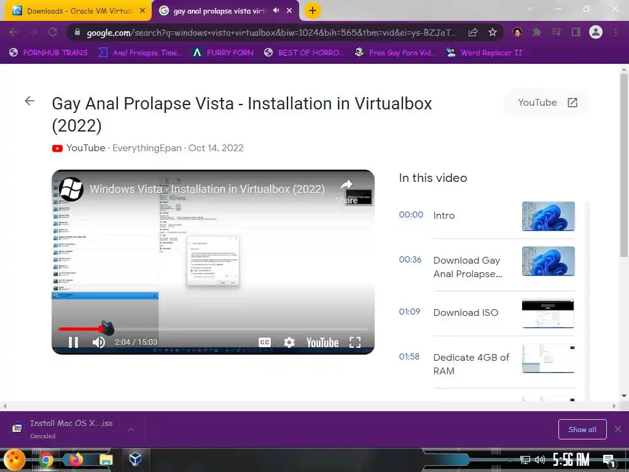
Task: Open tab search dropdown chevron
Action: (x=530, y=9)
